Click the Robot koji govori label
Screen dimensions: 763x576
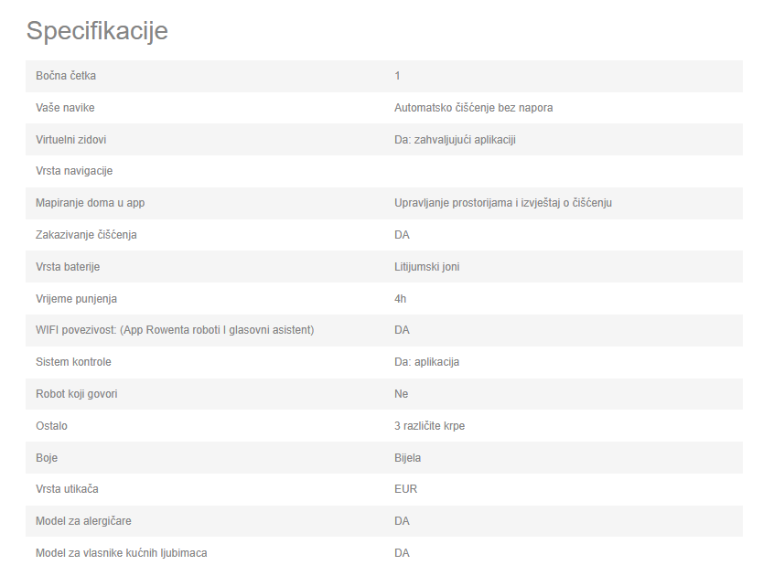click(77, 394)
